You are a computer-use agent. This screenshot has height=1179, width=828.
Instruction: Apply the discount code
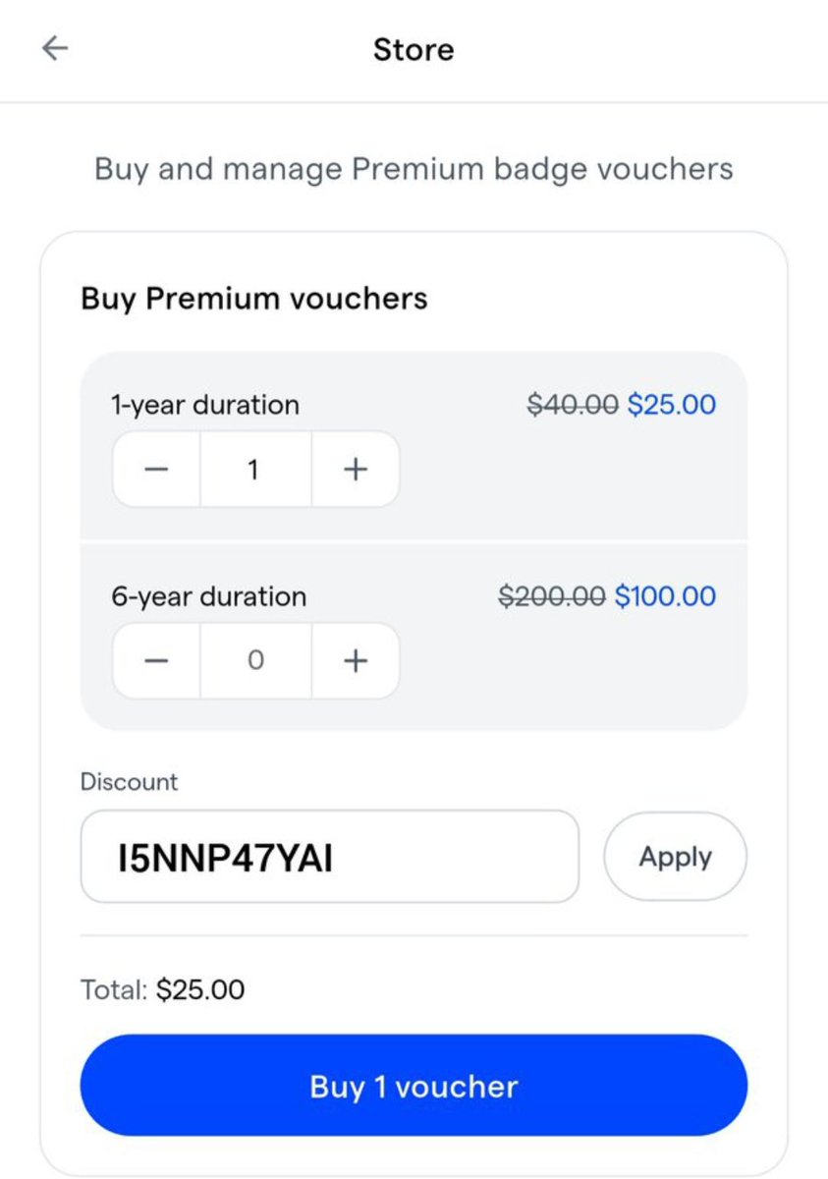(x=675, y=857)
